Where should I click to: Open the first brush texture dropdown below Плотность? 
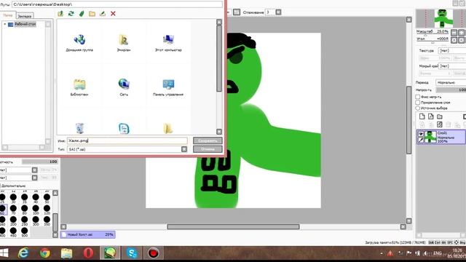34,170
